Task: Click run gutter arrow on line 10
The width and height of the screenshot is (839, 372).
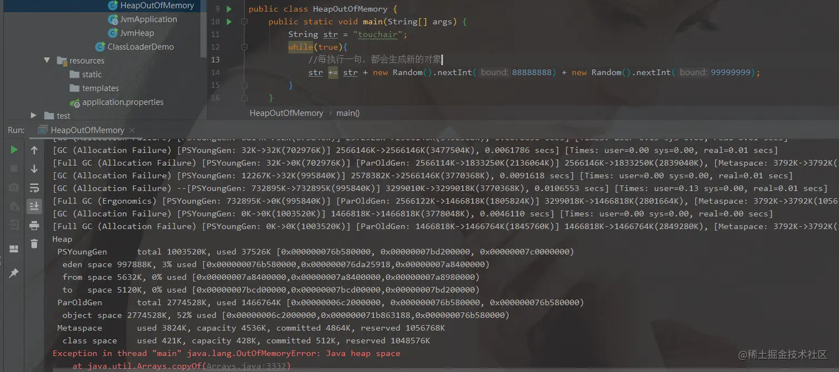Action: pyautogui.click(x=229, y=22)
